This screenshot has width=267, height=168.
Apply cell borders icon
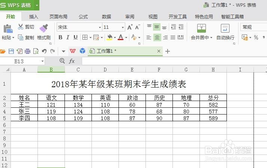85,37
